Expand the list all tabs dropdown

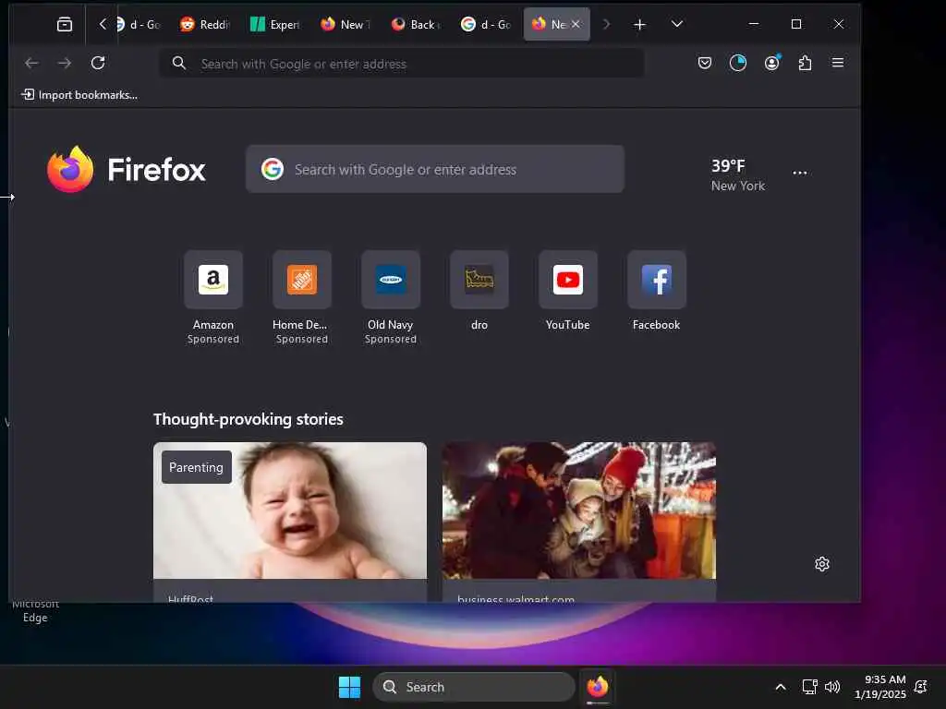point(677,24)
